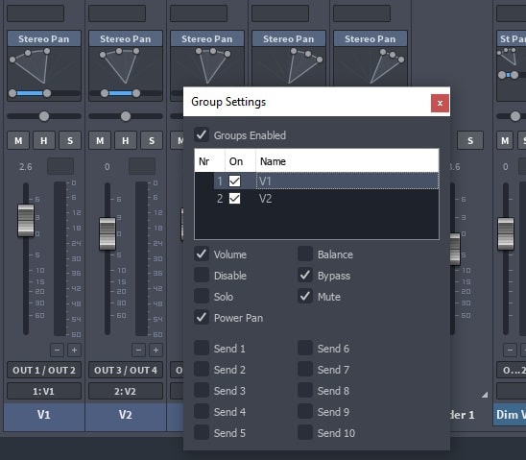Screen dimensions: 526x460
Task: Mute the V2 channel
Action: click(x=100, y=140)
